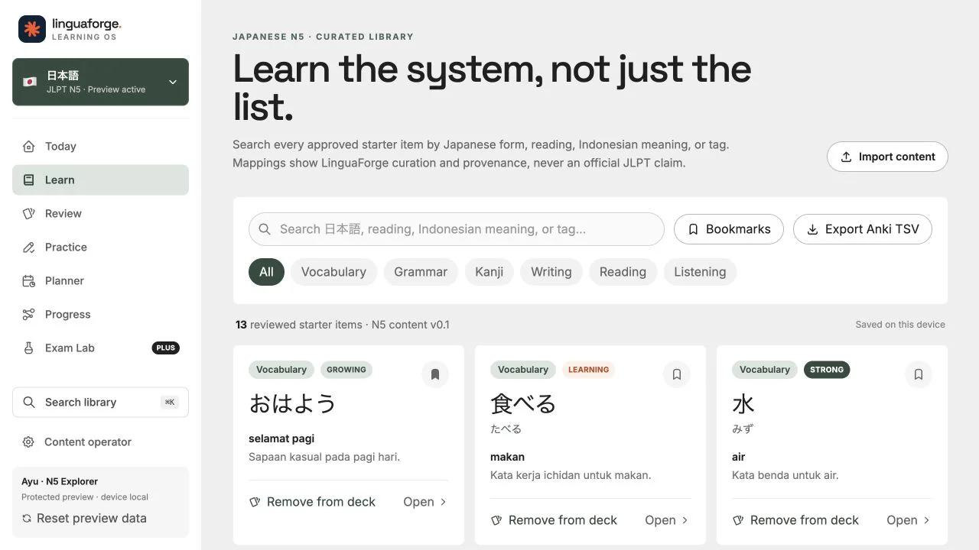Click the LinguaForge orange logo icon
979x550 pixels.
click(x=32, y=29)
